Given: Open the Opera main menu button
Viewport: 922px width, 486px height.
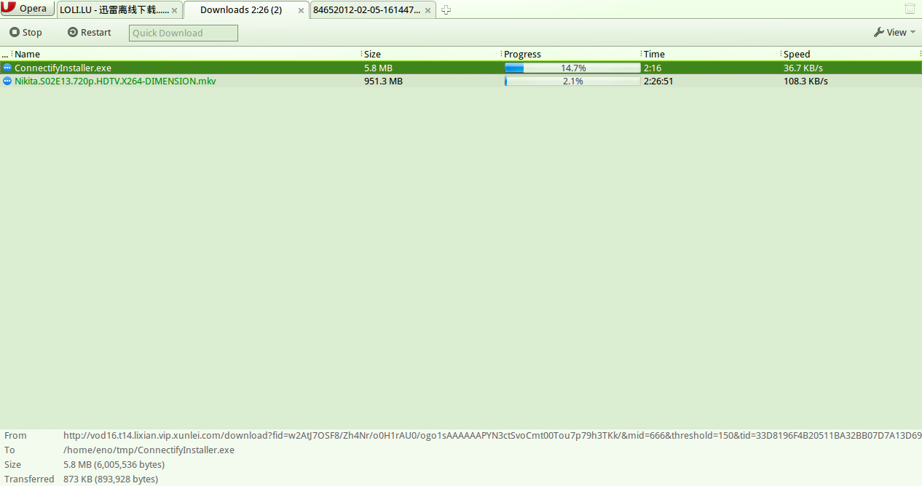Looking at the screenshot, I should [x=28, y=9].
